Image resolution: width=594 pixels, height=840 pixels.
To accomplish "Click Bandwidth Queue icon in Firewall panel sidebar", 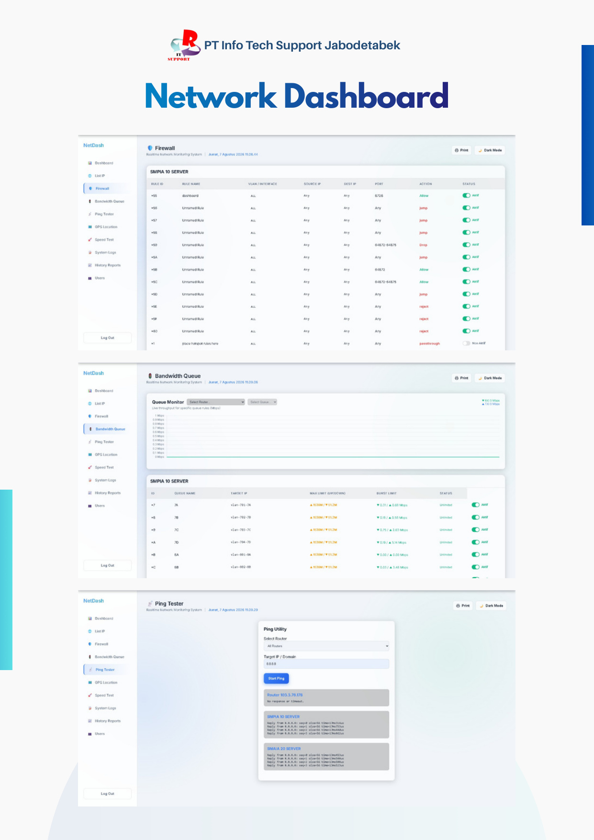I will (x=90, y=202).
